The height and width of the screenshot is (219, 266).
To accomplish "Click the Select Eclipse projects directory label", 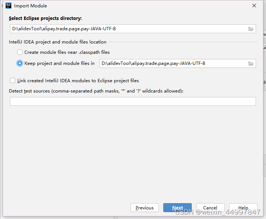I will pos(45,18).
